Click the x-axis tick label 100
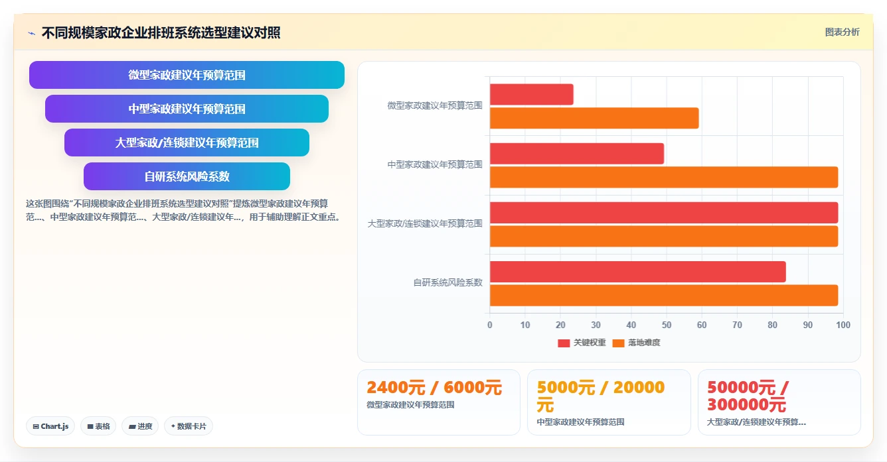 coord(843,325)
